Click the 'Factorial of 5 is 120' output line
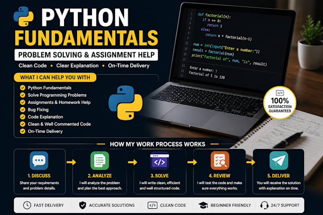Viewport: 323px width, 215px height. coord(207,75)
